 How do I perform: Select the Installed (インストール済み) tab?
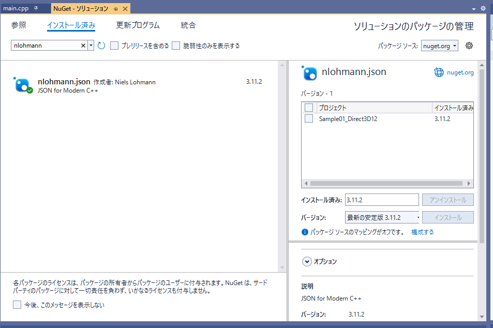(71, 25)
